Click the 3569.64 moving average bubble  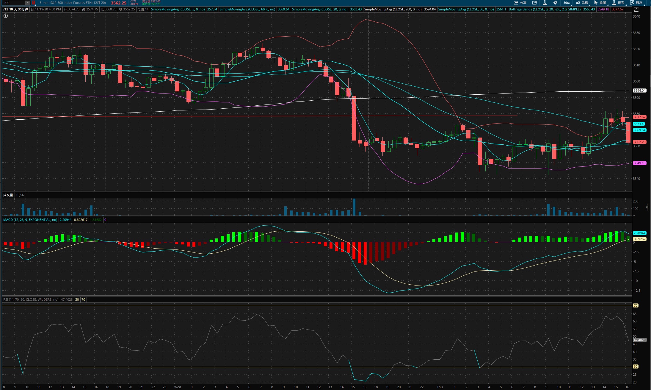(639, 130)
